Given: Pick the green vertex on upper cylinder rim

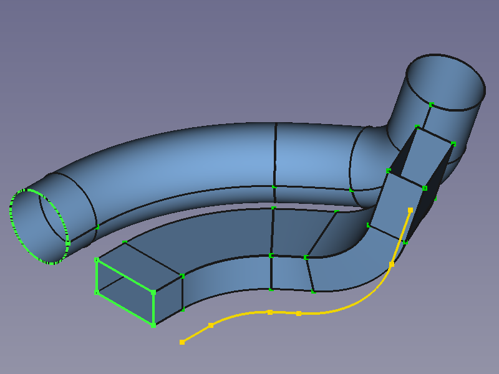Looking at the screenshot, I should point(431,103).
